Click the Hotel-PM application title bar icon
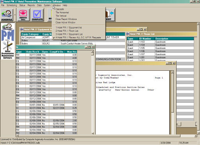200x145 pixels. coord(2,2)
